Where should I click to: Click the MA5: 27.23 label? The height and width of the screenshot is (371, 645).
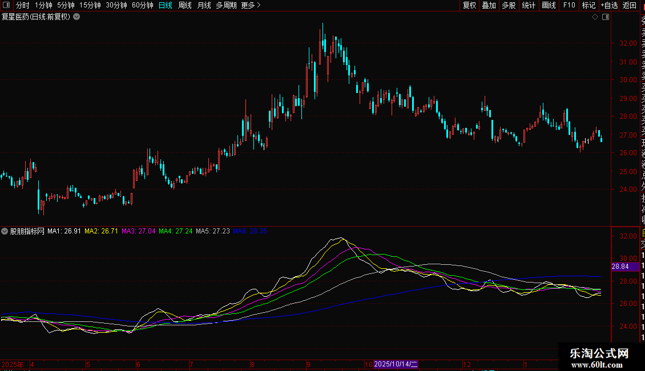pyautogui.click(x=213, y=231)
